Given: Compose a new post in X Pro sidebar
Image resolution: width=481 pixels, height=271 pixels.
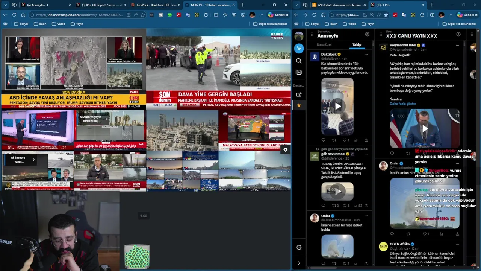Looking at the screenshot, I should (x=299, y=48).
